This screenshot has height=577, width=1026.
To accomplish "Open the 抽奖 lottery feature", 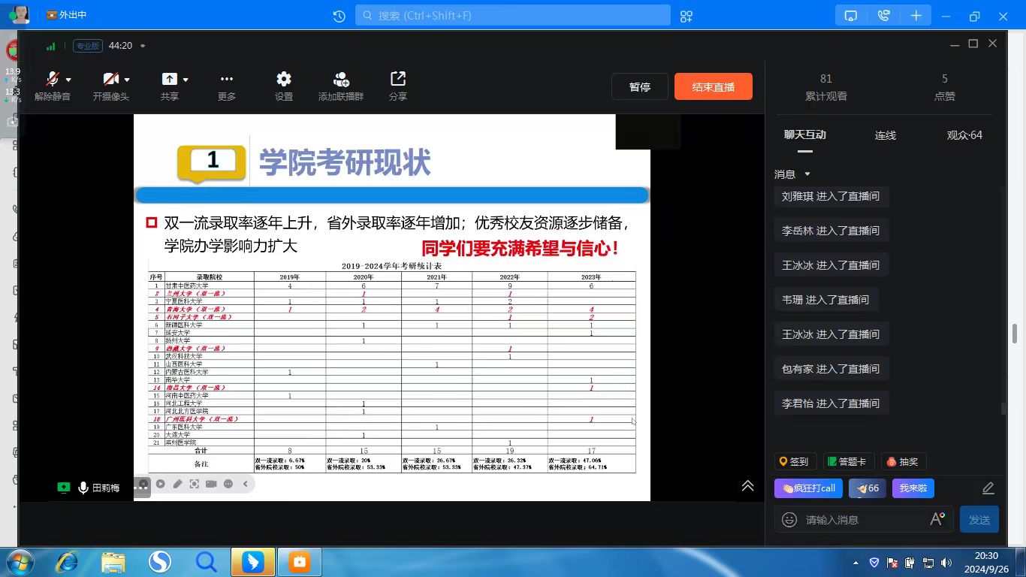I will pyautogui.click(x=902, y=462).
